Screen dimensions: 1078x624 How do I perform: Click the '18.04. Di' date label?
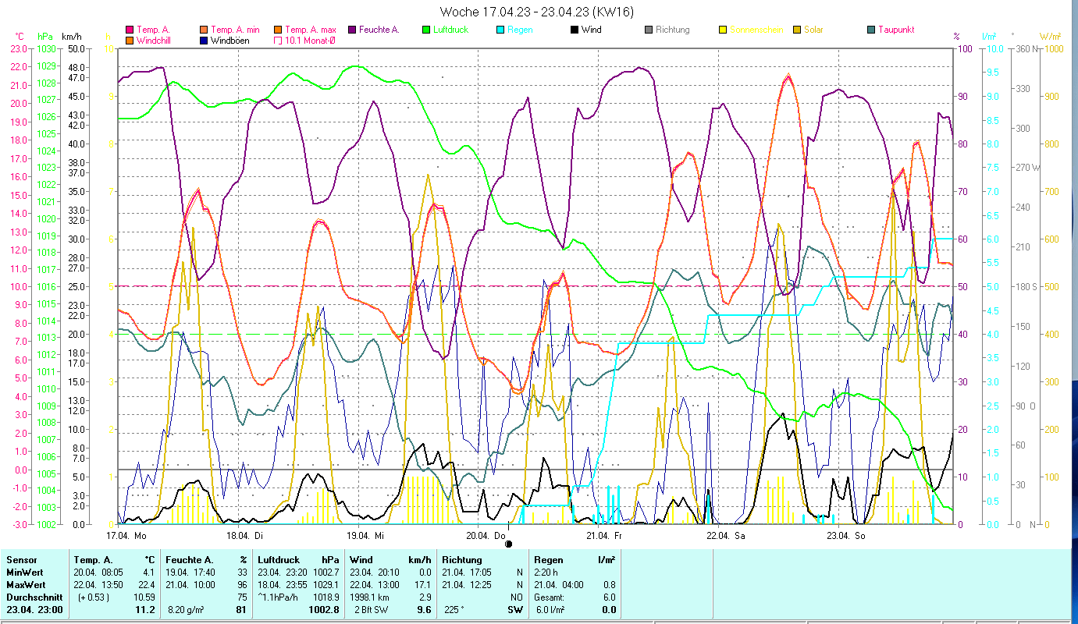click(244, 535)
